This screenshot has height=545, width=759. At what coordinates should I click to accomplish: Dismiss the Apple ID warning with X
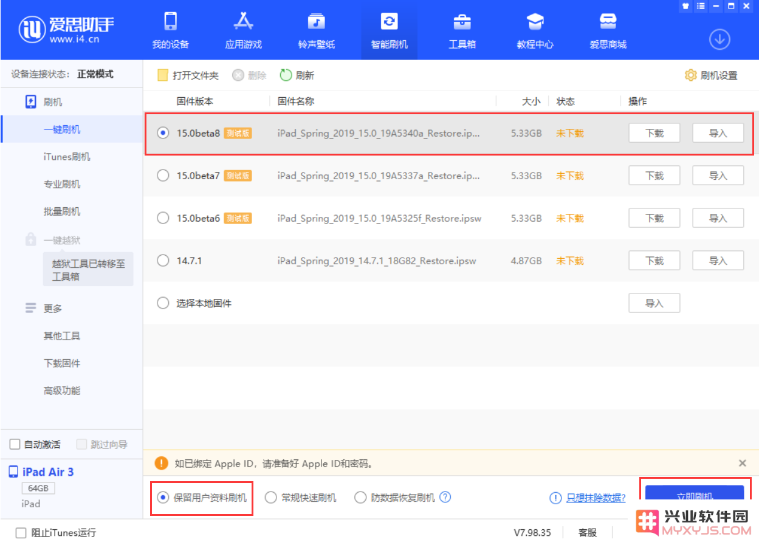(x=742, y=463)
